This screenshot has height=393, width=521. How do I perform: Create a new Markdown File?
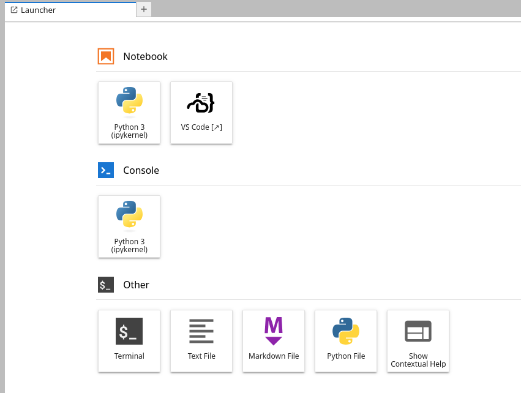point(274,341)
